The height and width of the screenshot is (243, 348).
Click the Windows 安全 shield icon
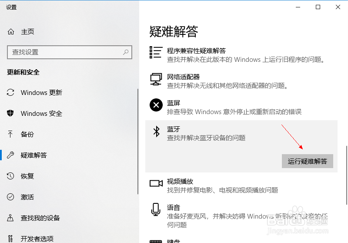click(x=10, y=113)
